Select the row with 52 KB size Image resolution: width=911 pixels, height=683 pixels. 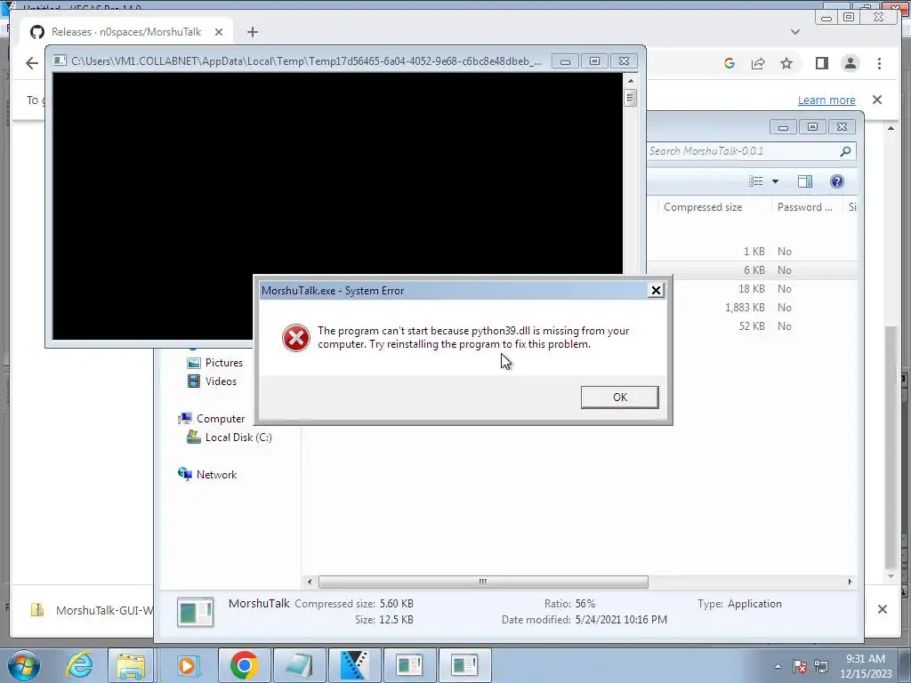point(752,325)
